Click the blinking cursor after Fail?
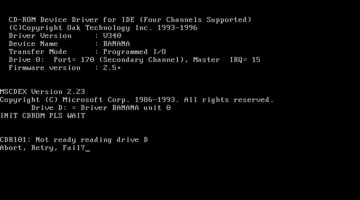Image resolution: width=360 pixels, height=200 pixels. click(x=87, y=150)
